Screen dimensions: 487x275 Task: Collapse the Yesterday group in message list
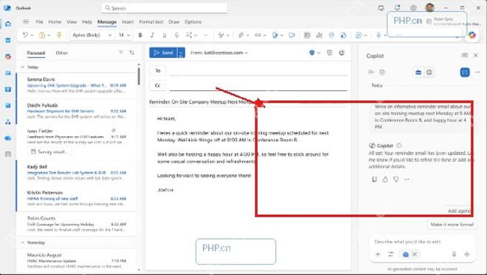[22, 242]
